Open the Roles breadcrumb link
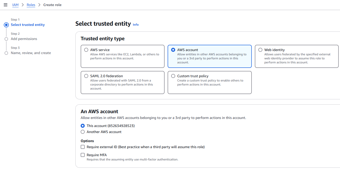The image size is (340, 169). pos(31,5)
